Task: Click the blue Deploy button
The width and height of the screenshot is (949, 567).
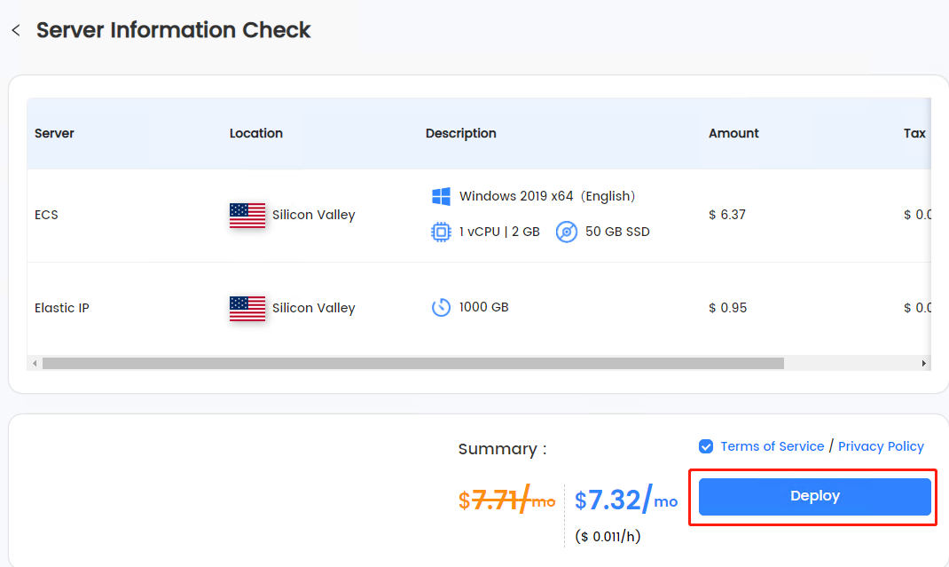Action: (815, 497)
